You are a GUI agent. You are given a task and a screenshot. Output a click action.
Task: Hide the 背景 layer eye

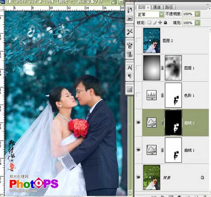139,177
